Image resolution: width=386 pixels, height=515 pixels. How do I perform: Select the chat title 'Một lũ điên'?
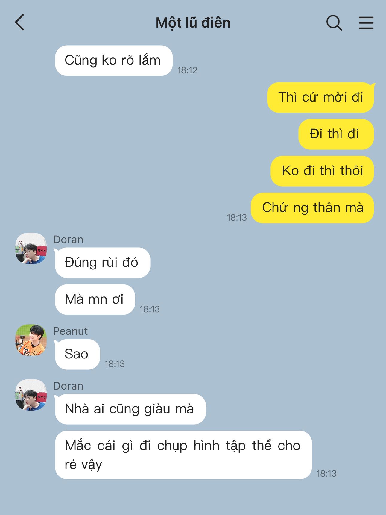tap(193, 23)
